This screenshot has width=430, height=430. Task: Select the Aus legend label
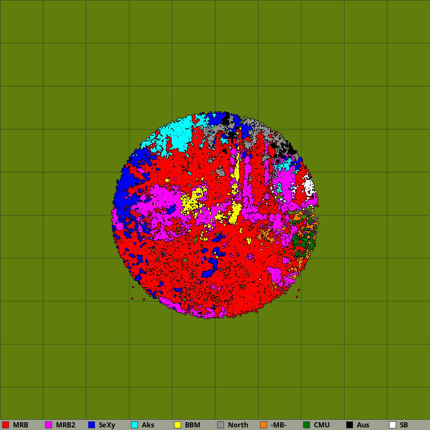[363, 425]
